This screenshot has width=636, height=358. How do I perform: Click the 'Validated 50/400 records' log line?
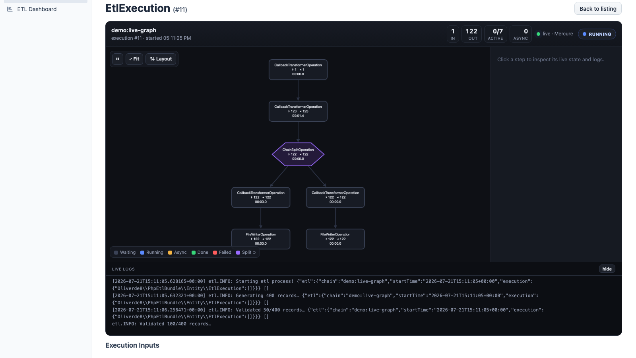pyautogui.click(x=328, y=313)
